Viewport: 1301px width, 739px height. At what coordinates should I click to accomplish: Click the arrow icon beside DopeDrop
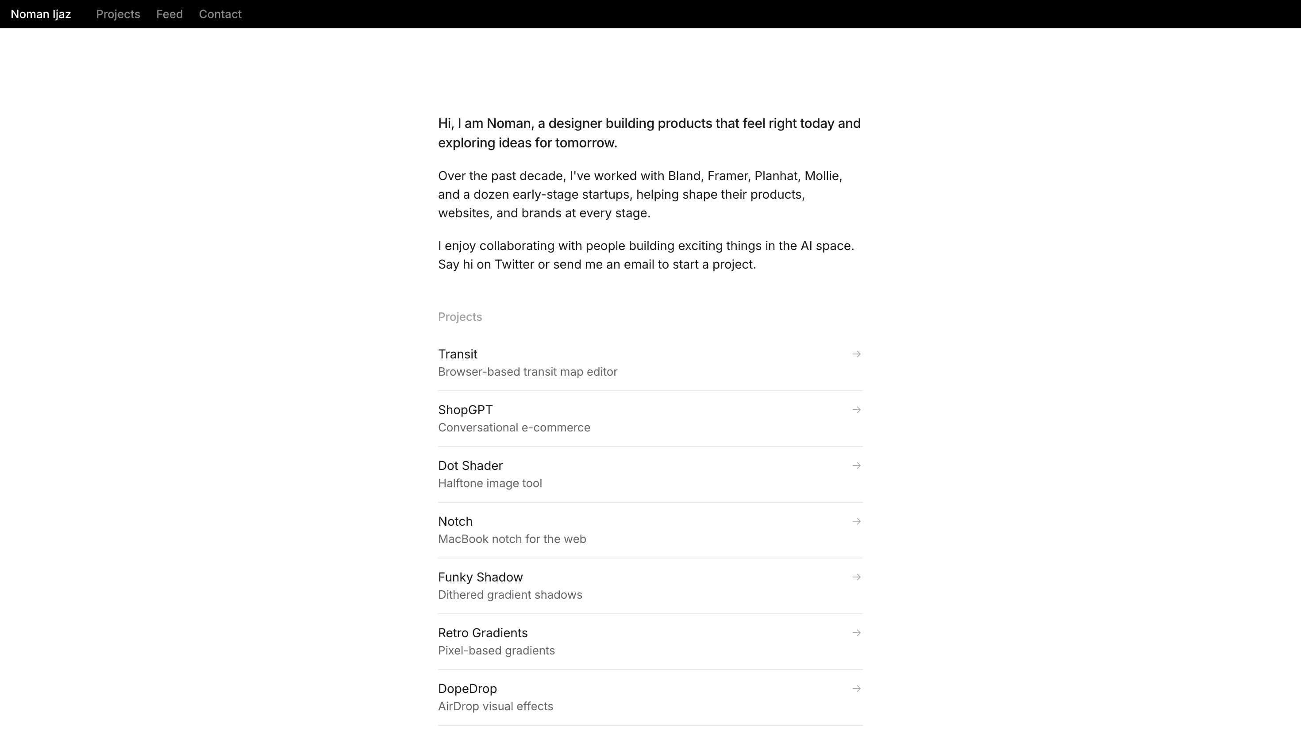(x=857, y=689)
